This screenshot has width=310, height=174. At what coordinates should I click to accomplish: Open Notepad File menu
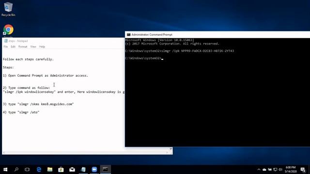(x=5, y=46)
